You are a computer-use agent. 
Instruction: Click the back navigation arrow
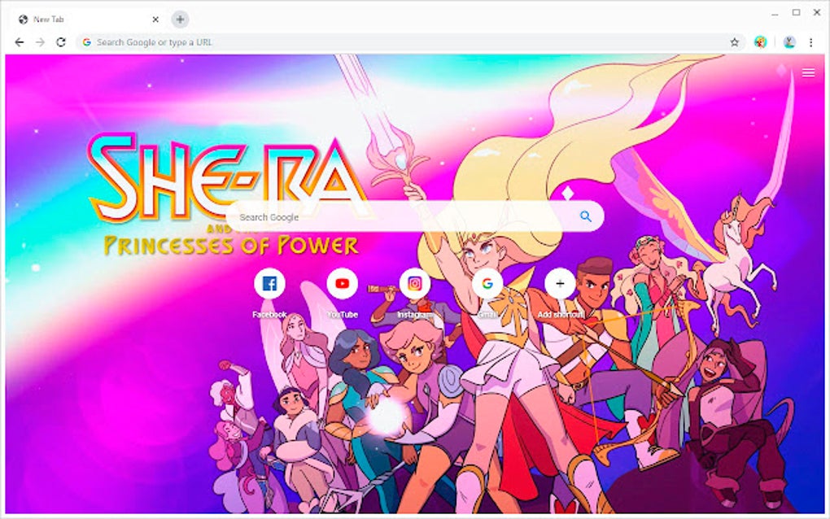pos(18,41)
